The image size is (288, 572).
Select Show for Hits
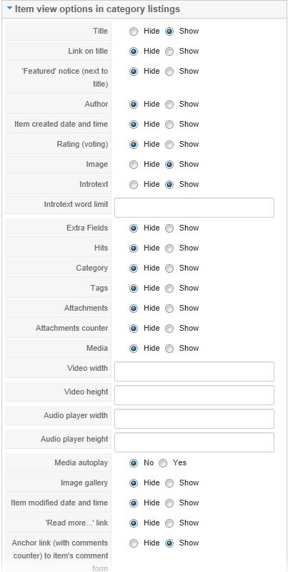(x=169, y=248)
